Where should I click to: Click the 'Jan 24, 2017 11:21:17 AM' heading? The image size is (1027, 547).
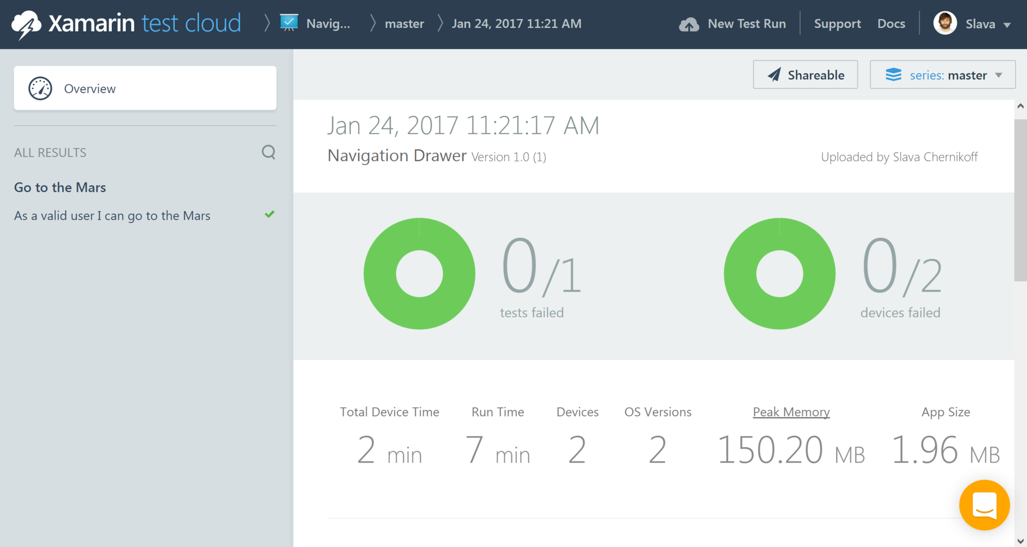click(463, 126)
